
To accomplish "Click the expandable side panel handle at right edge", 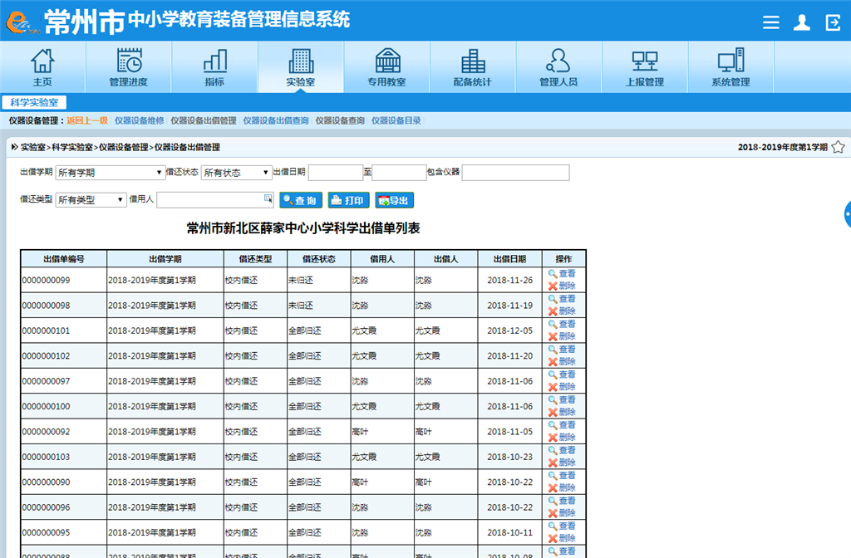I will click(847, 214).
